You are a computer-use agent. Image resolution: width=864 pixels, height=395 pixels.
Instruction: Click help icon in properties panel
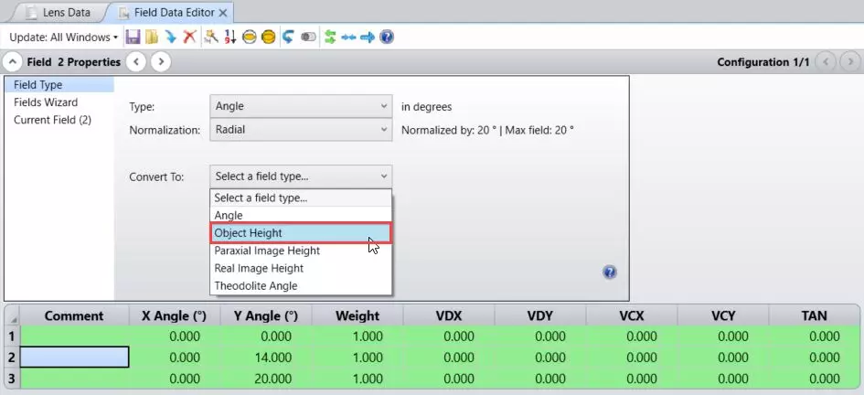point(610,272)
